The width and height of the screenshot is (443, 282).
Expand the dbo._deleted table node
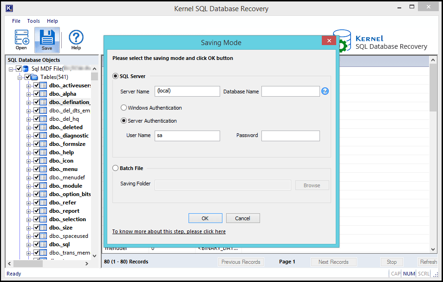(x=28, y=128)
